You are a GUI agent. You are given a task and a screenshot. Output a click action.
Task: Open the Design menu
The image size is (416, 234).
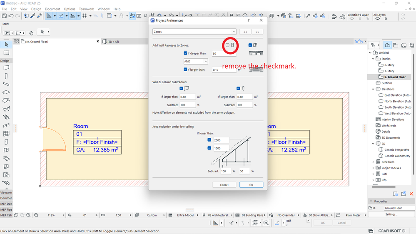tap(36, 9)
